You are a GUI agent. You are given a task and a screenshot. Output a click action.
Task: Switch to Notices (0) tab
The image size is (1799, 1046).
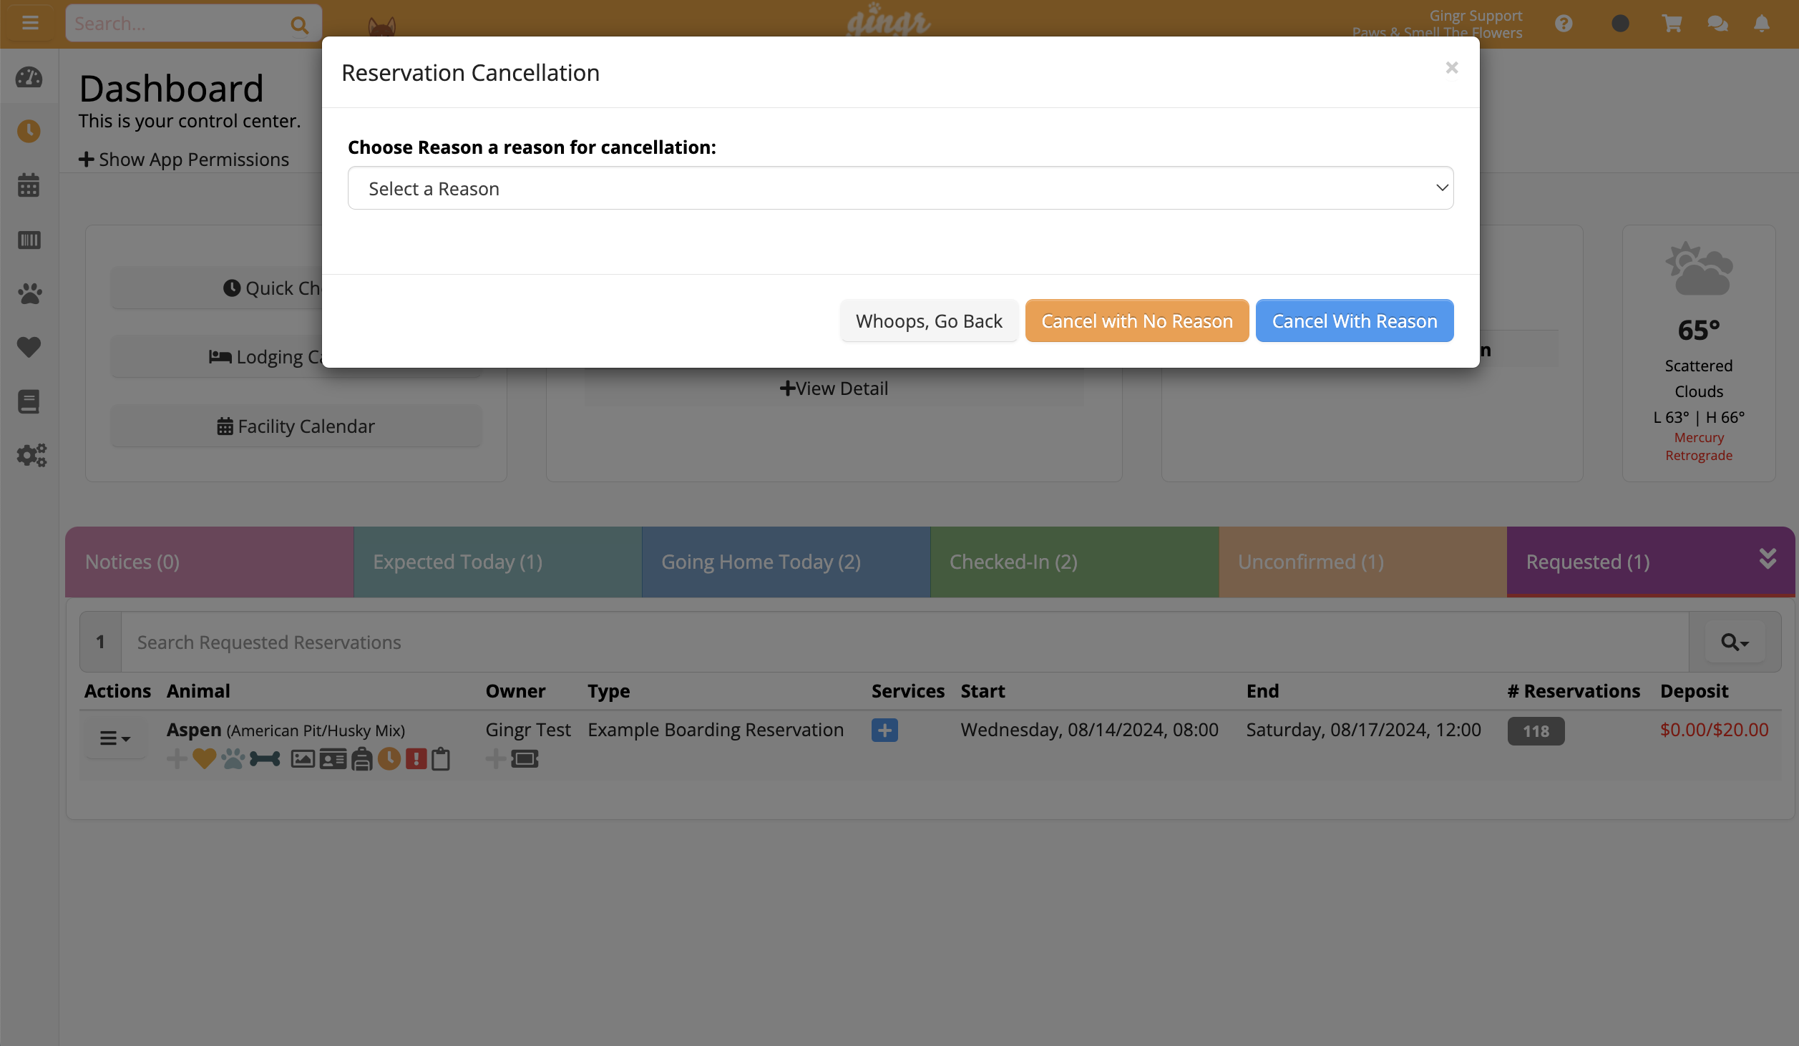coord(210,562)
